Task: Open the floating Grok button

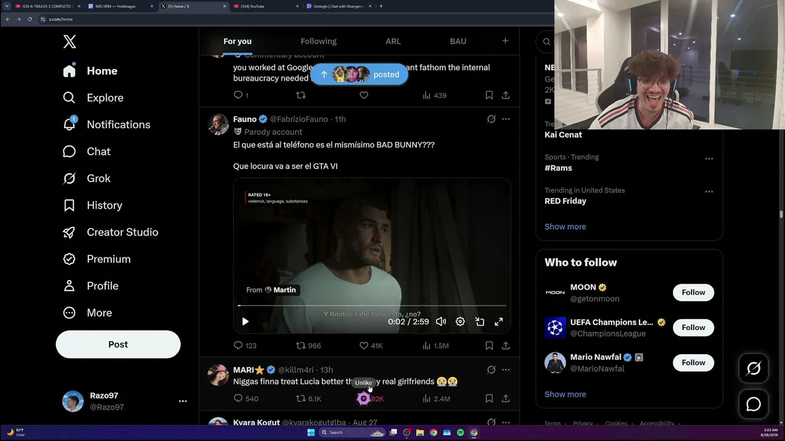Action: click(754, 368)
